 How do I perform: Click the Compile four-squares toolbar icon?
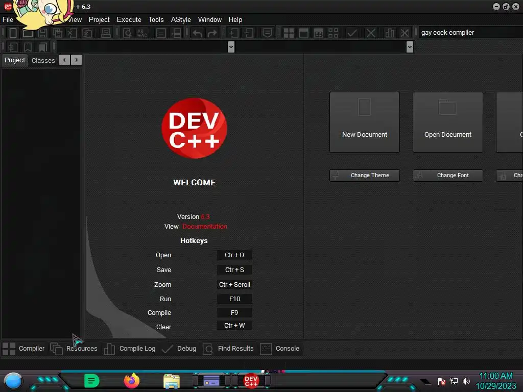(x=289, y=33)
